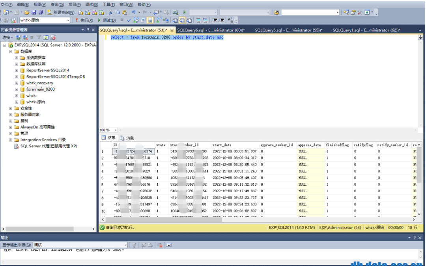Click the Undo arrow icon
Screen dimensions: 426x266
click(x=133, y=12)
